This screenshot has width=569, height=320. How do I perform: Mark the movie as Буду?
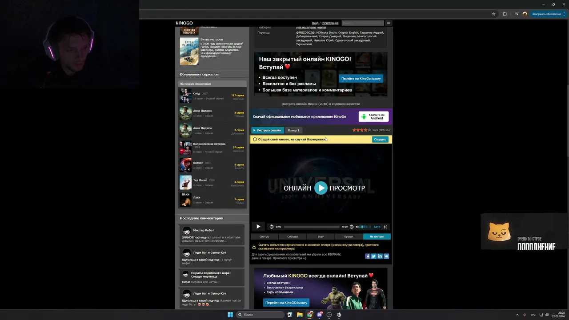click(x=321, y=236)
